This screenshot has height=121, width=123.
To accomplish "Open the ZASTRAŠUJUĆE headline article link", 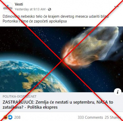I will [x=58, y=105].
